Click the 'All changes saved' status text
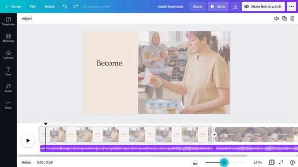Viewport: 298px width, 167px height. coord(96,6)
